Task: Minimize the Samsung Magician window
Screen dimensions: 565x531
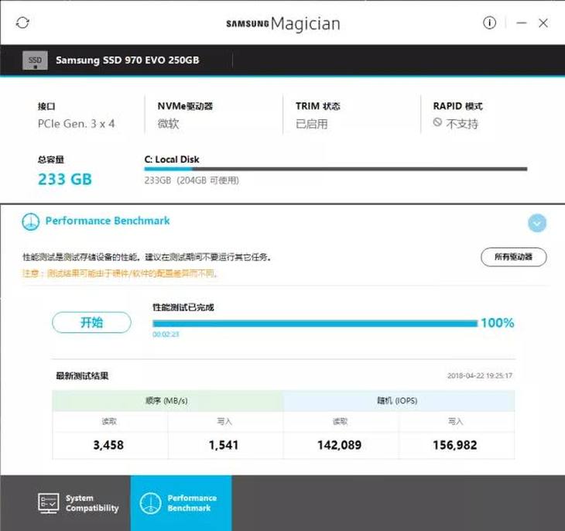Action: tap(522, 23)
